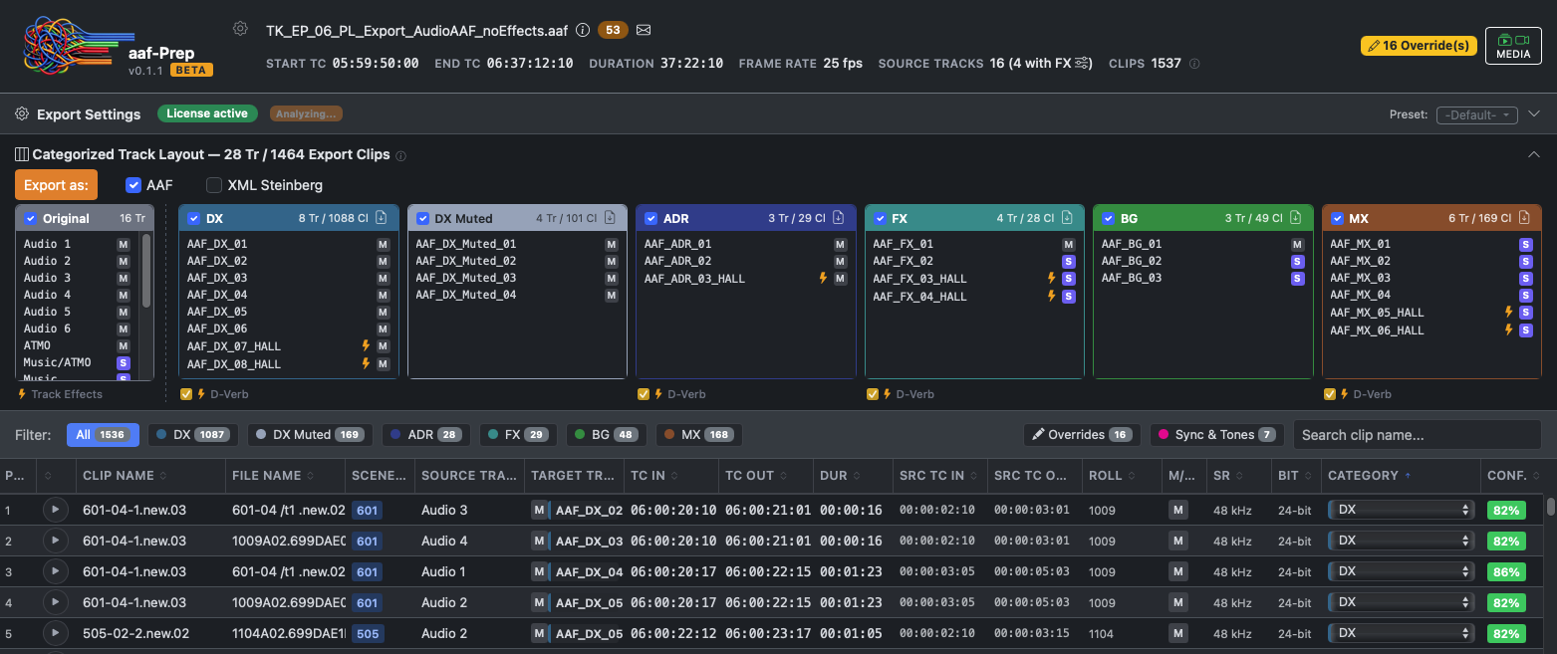Screen dimensions: 1557x654
Task: Click the S badge on AAF_MX_01
Action: coord(1525,244)
